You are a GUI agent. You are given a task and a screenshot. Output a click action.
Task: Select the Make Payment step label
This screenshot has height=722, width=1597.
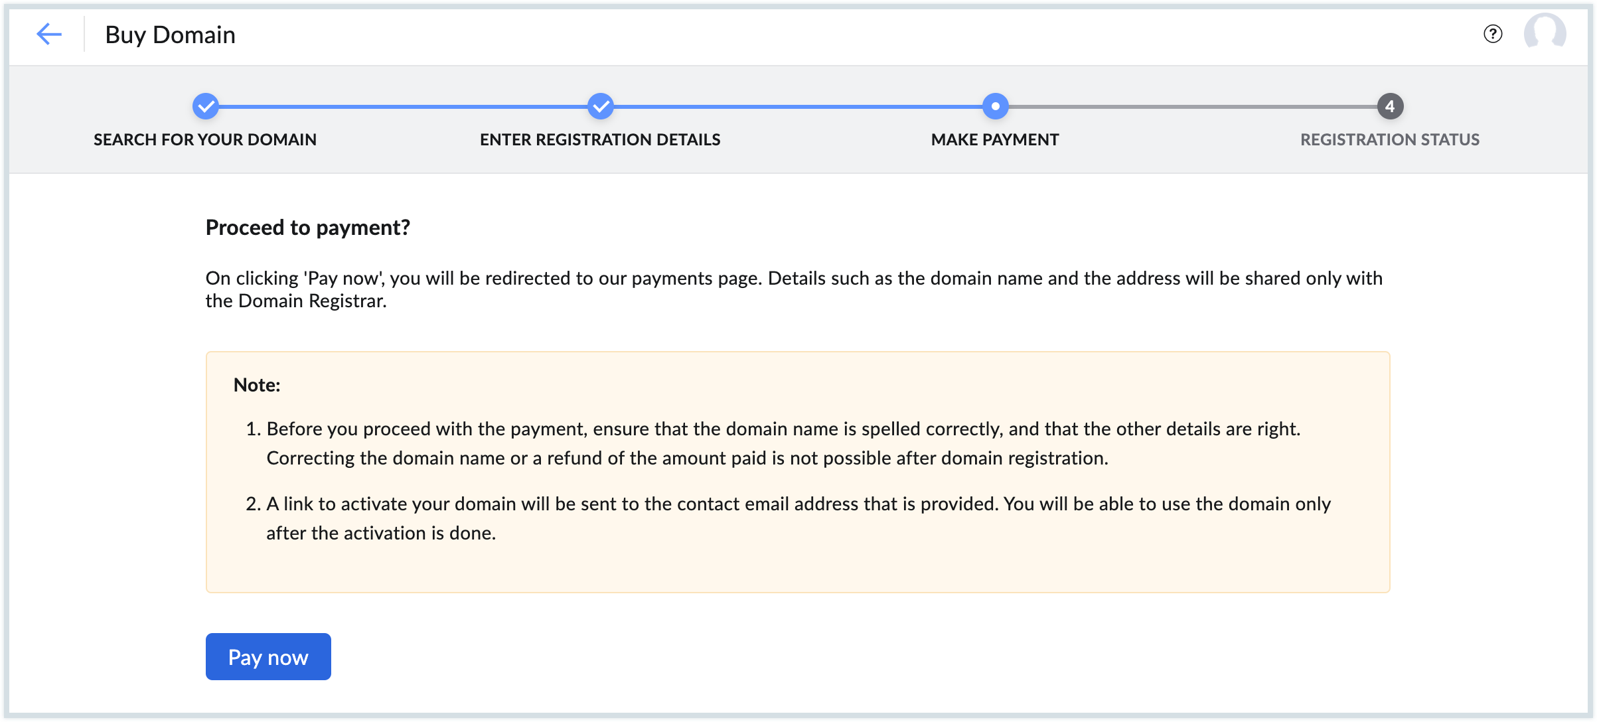pyautogui.click(x=995, y=139)
